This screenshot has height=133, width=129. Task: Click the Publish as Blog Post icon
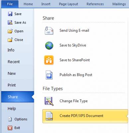tap(49, 75)
